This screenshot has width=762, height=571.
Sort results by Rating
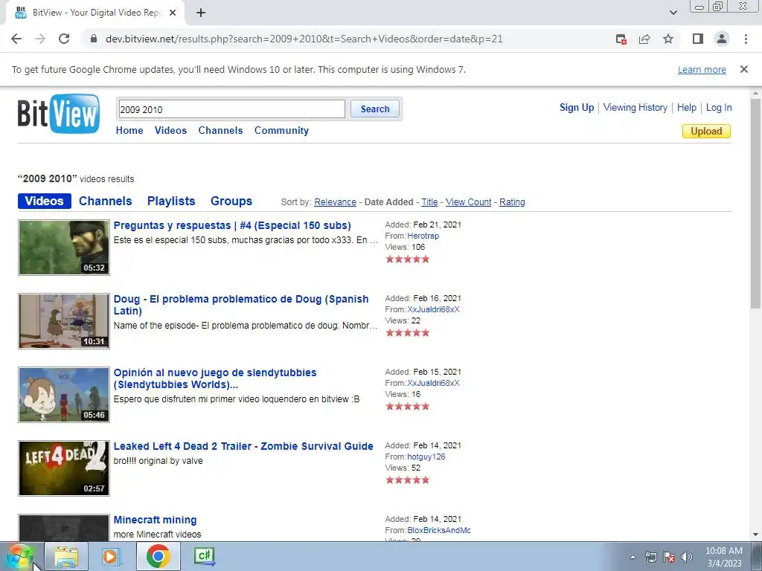pyautogui.click(x=512, y=202)
